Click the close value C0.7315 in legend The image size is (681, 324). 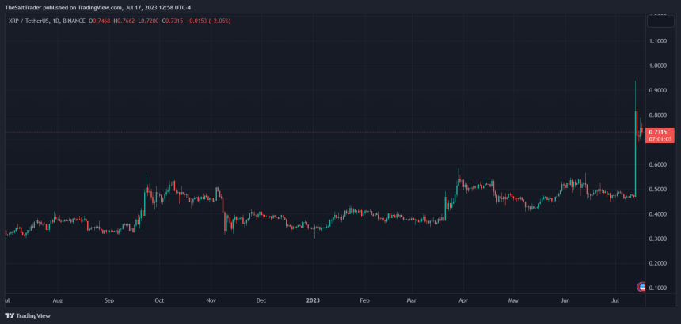click(173, 21)
